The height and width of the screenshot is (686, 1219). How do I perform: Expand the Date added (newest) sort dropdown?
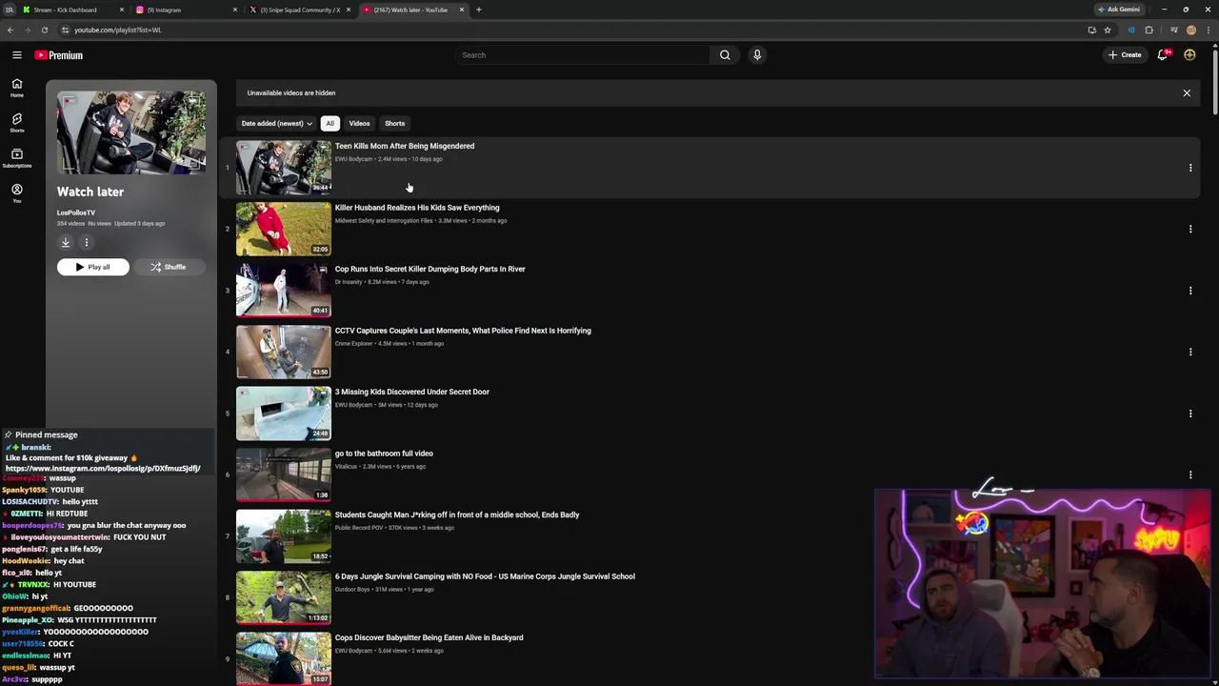[x=276, y=123]
